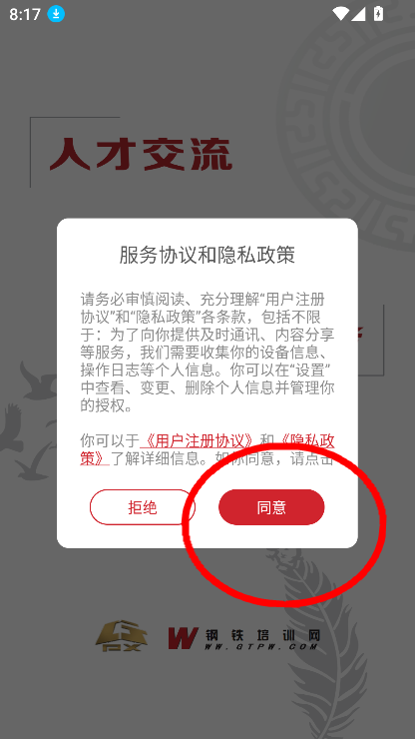Tap the blue download notification icon
This screenshot has width=415, height=739.
[56, 14]
